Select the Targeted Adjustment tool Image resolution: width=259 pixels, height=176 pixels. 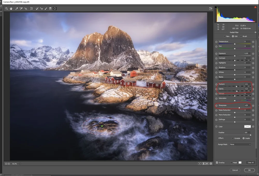click(25, 9)
